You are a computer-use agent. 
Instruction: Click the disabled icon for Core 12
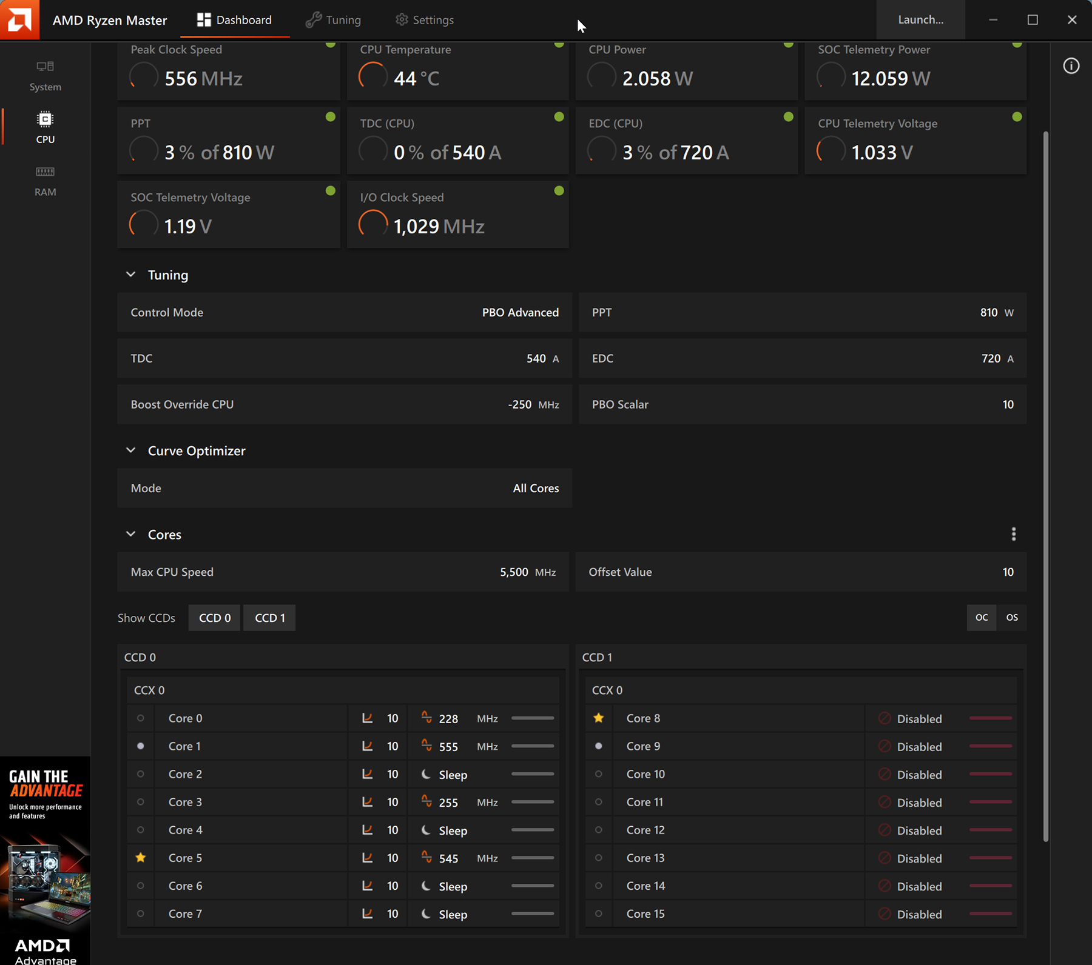885,830
